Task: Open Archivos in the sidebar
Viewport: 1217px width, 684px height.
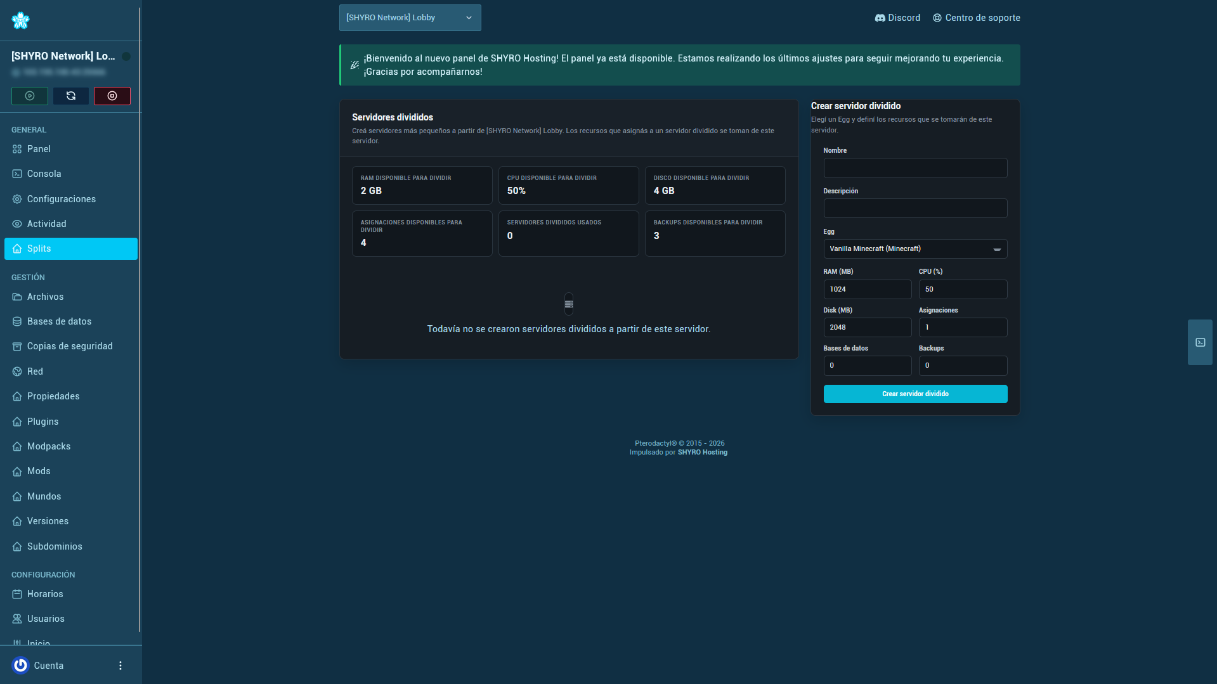Action: (x=71, y=297)
